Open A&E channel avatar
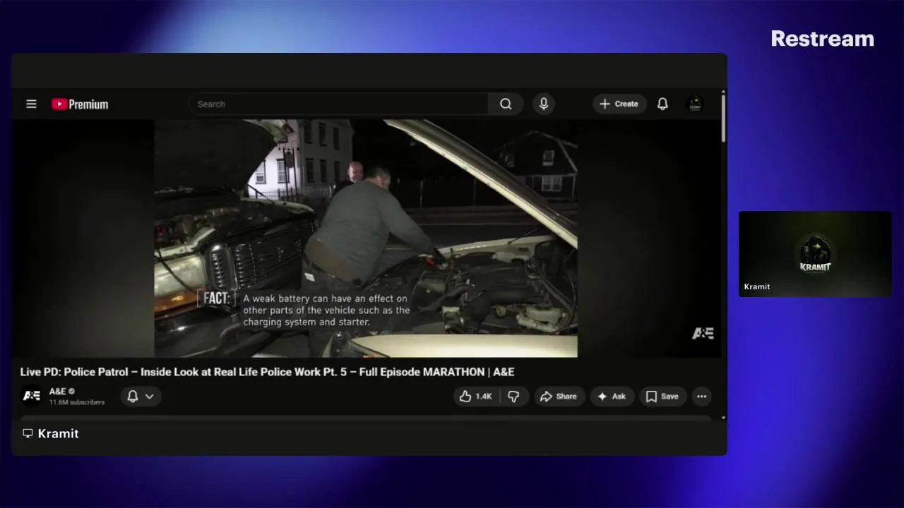 click(x=31, y=396)
